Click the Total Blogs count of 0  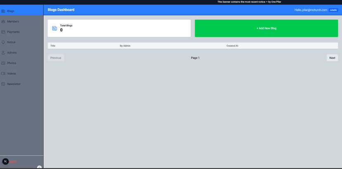(x=61, y=30)
